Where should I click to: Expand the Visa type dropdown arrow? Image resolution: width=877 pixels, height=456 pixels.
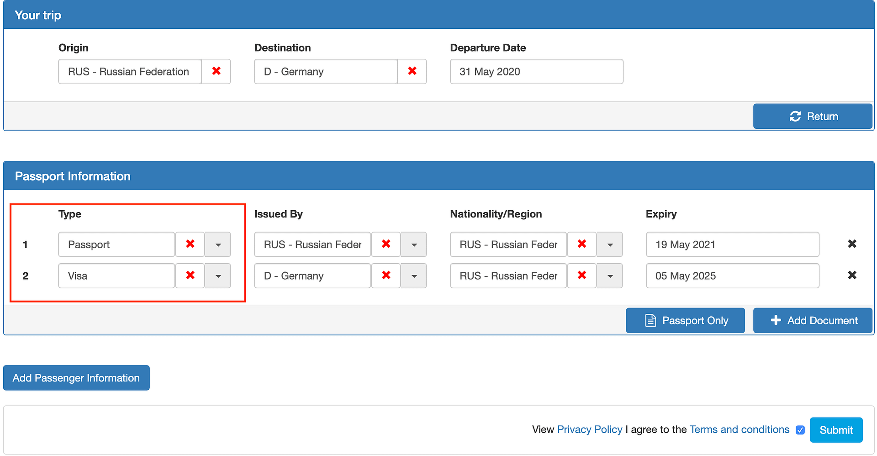218,276
